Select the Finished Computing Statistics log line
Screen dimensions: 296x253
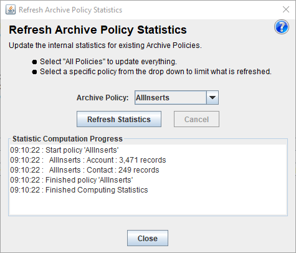tap(79, 190)
